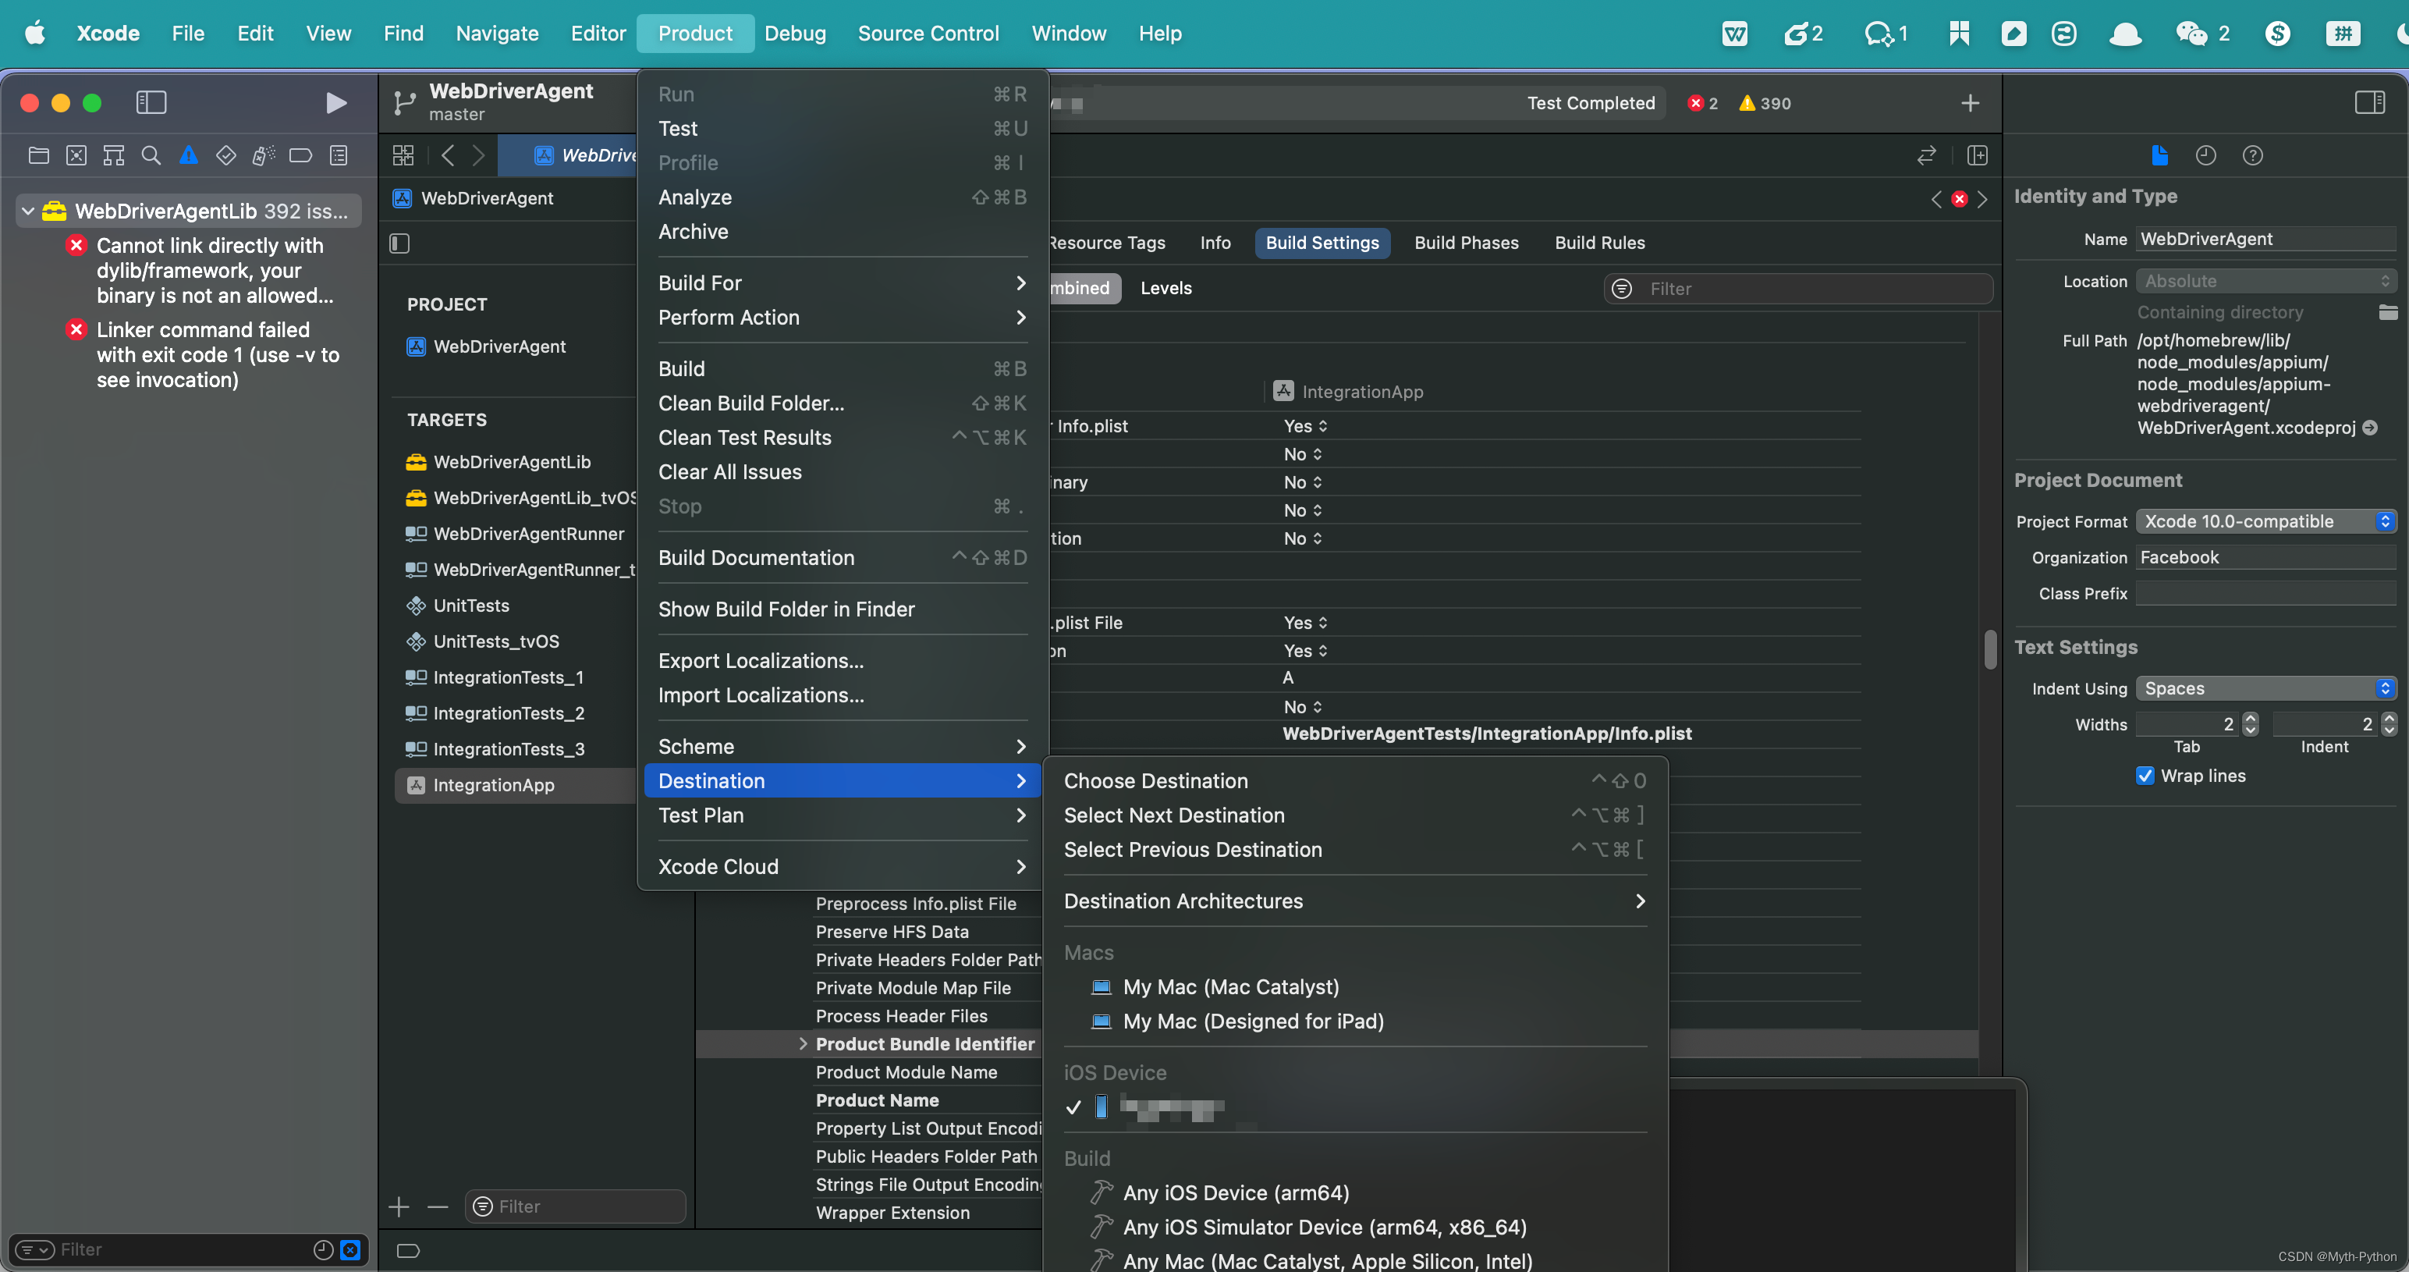The image size is (2409, 1272).
Task: Collapse the WebDriverAgentLib issues group
Action: point(28,211)
